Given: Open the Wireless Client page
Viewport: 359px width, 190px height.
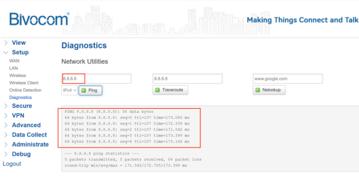Looking at the screenshot, I should coord(24,83).
